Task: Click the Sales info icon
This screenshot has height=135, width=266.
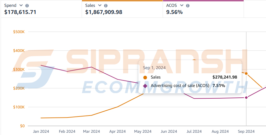Action: (x=106, y=6)
